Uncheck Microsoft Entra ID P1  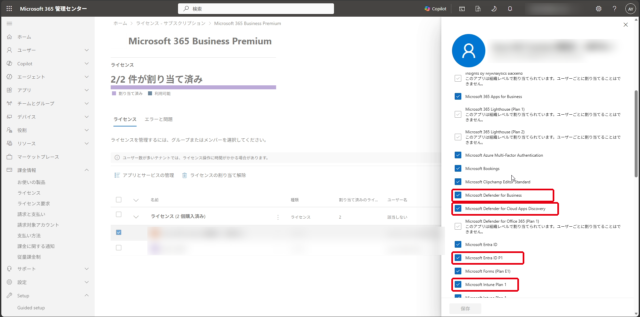[x=458, y=258]
